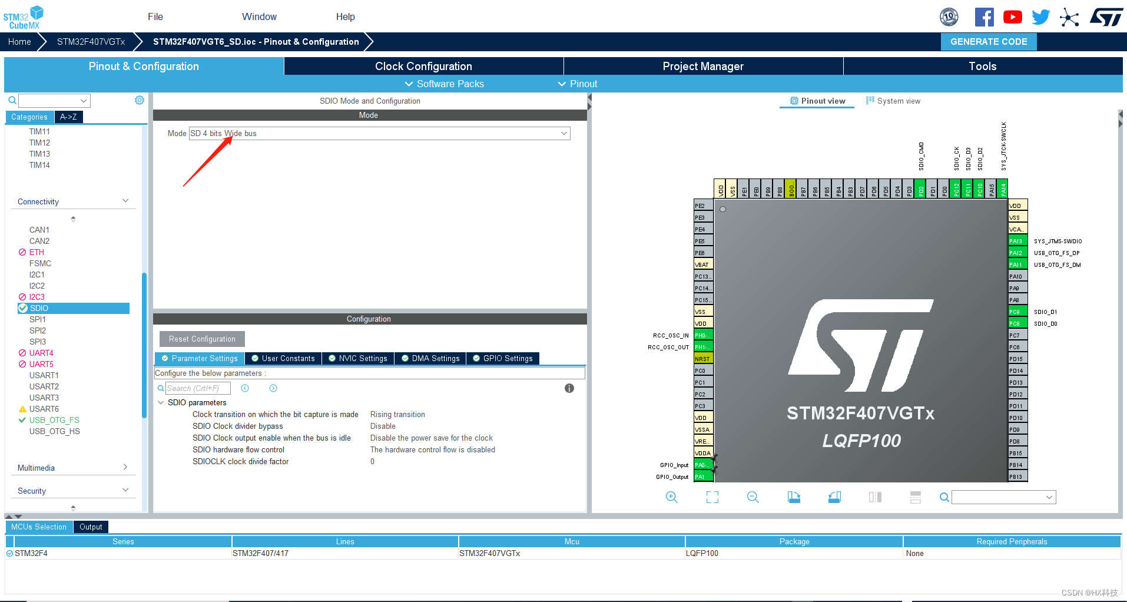
Task: Click the ST community network icon
Action: pyautogui.click(x=1069, y=17)
